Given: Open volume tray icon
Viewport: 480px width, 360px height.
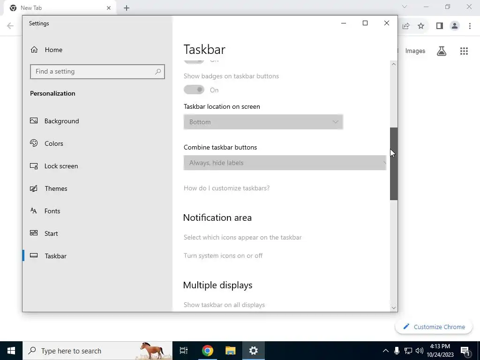Looking at the screenshot, I should tap(420, 351).
